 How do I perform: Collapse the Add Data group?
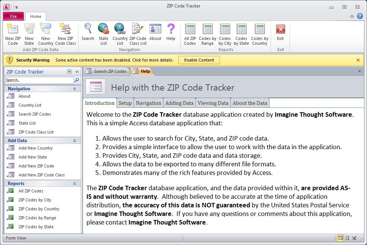(74, 141)
